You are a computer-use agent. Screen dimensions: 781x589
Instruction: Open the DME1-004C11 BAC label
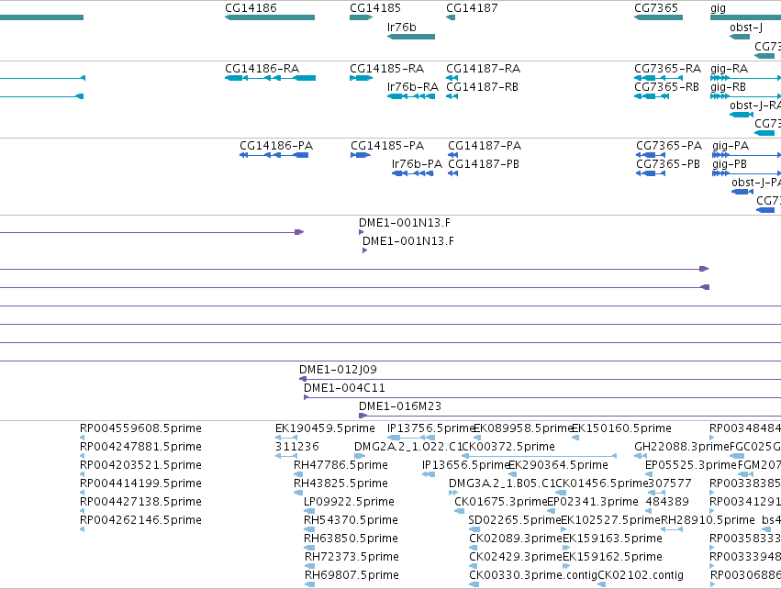(344, 388)
